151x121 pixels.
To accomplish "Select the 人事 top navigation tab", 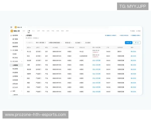I will pos(29,31).
